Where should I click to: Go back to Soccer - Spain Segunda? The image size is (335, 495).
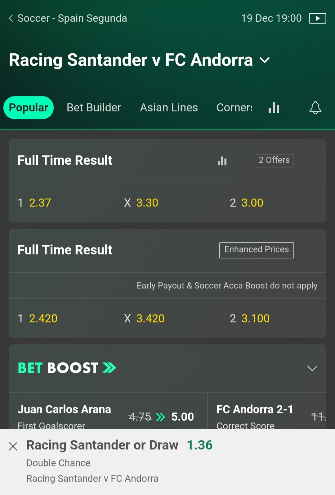tap(68, 18)
